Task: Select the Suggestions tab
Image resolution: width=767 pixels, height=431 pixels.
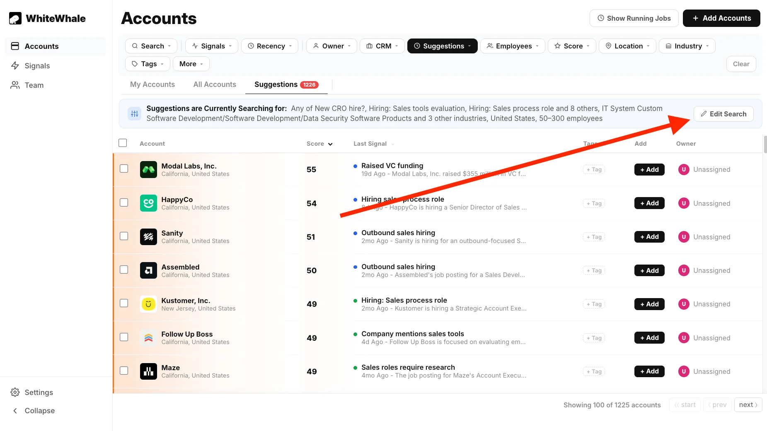Action: point(286,84)
